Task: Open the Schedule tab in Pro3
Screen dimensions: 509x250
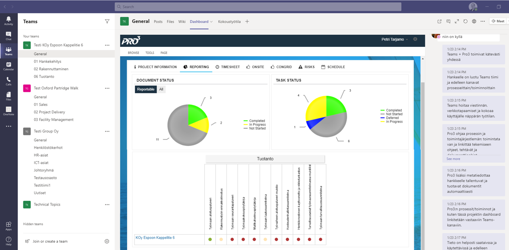Action: pos(333,67)
